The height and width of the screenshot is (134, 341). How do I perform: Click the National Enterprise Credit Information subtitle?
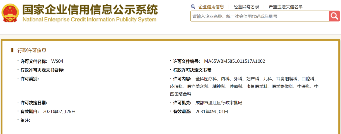[x=89, y=20]
